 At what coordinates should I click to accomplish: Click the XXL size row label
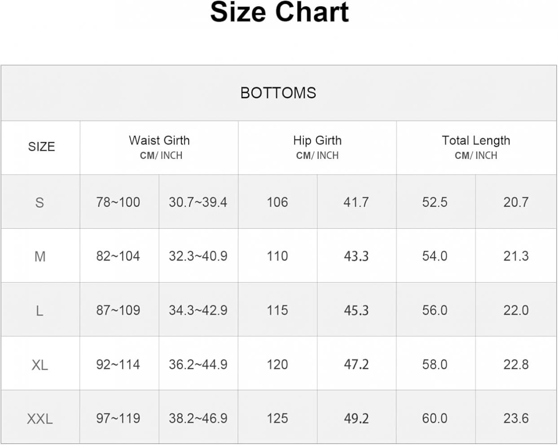[x=40, y=418]
